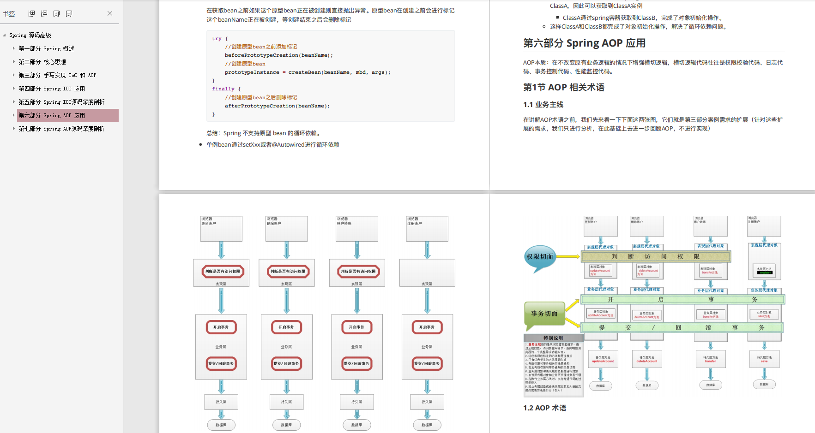815x433 pixels.
Task: Click heading 第六部分 Spring AOP 应用 in page
Action: click(x=584, y=43)
